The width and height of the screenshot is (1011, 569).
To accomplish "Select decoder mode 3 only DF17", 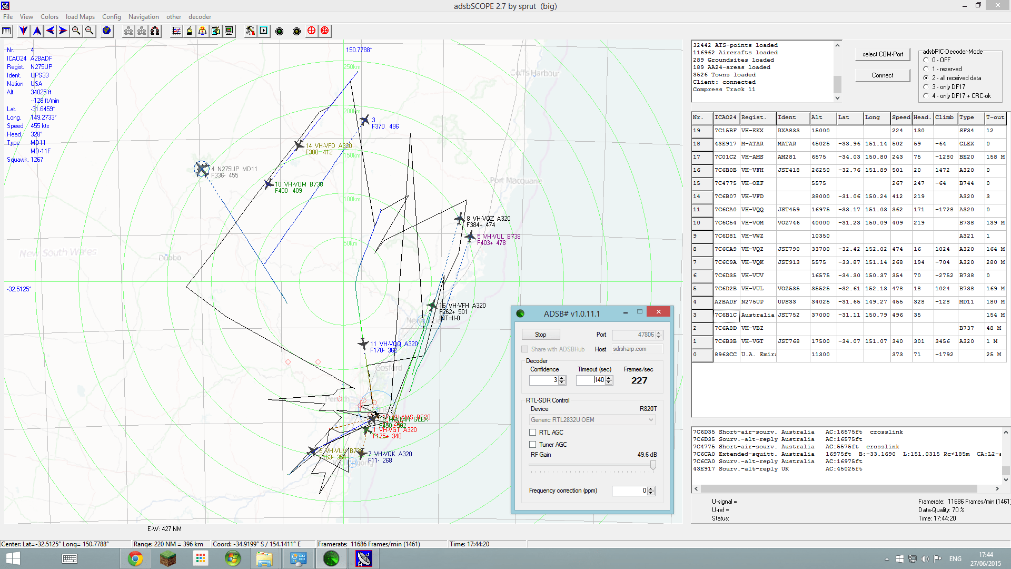I will (926, 87).
